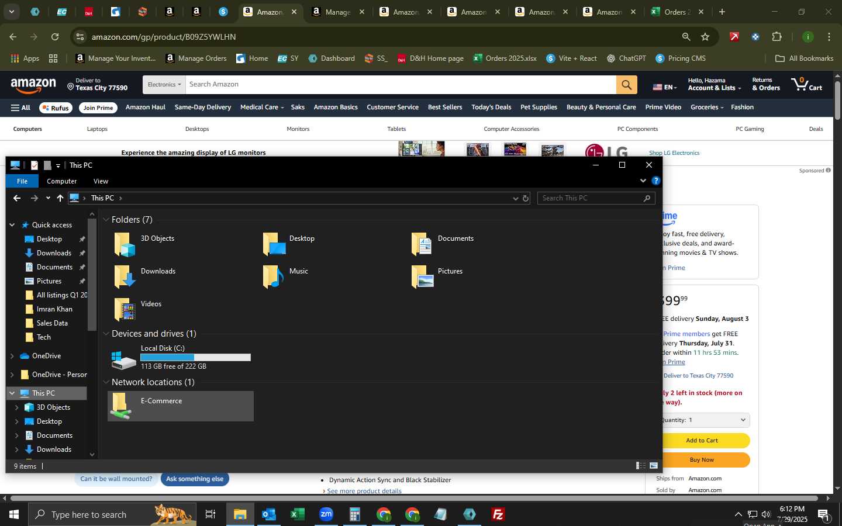Click the Ask something else button

tap(195, 479)
